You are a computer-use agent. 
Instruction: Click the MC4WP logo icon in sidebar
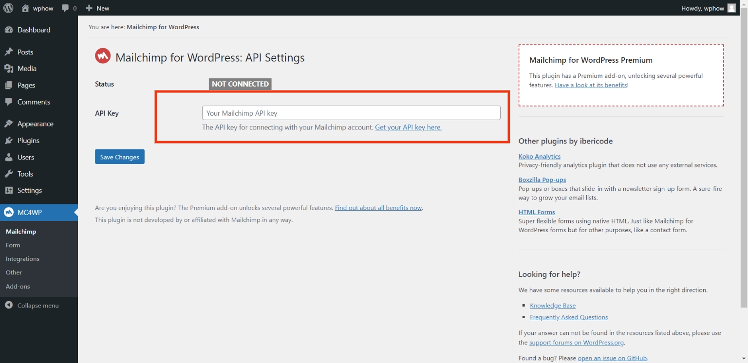8,212
